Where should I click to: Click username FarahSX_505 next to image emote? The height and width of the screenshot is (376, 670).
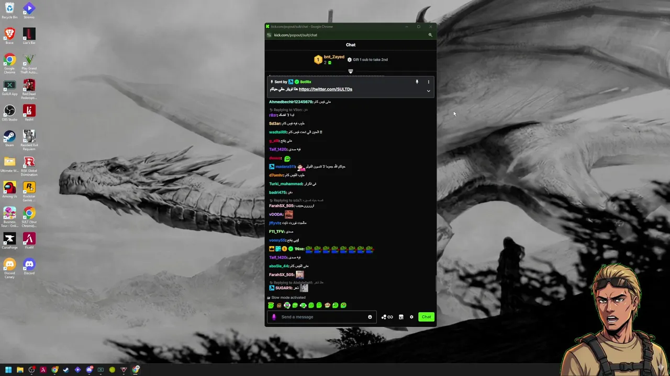pos(282,275)
